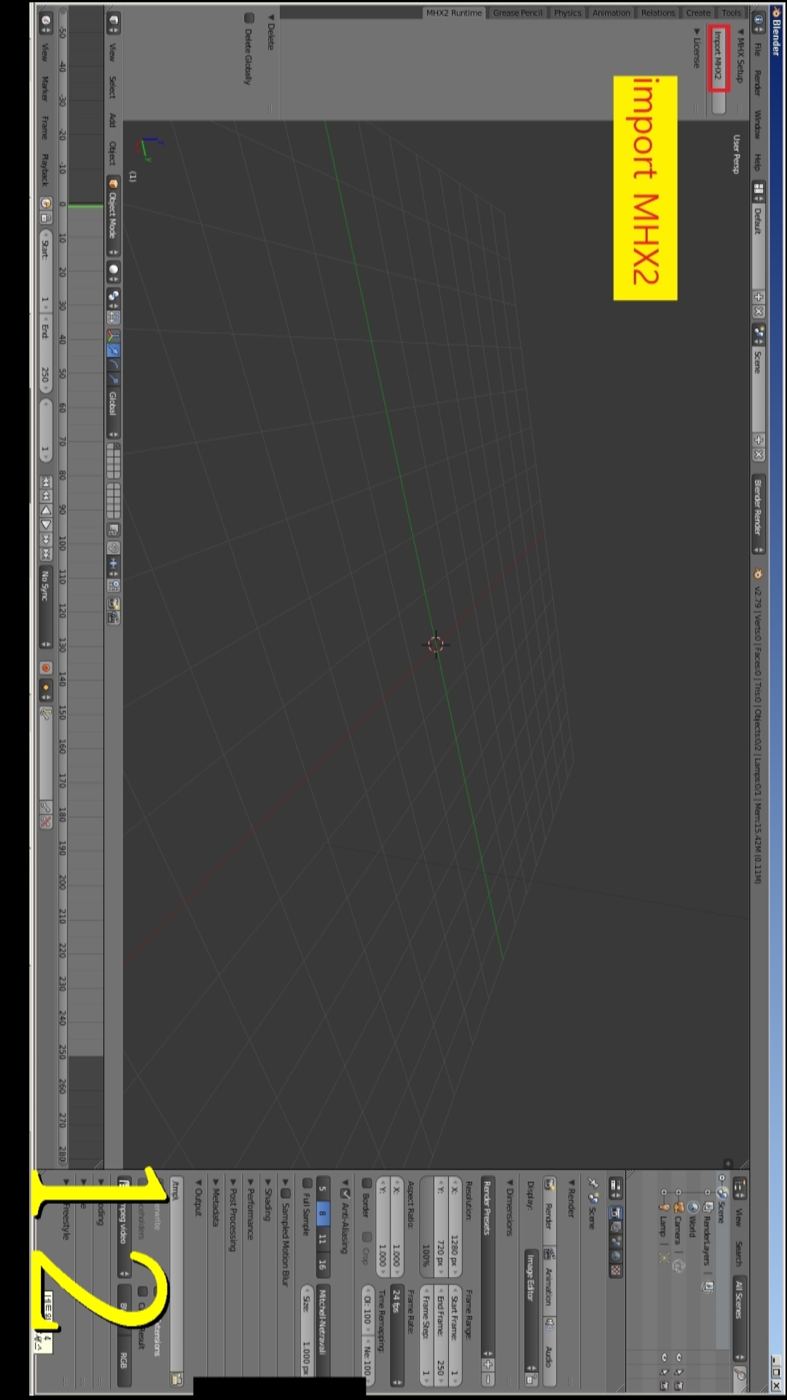
Task: Open the All Scenes outliner dropdown
Action: [x=740, y=1318]
